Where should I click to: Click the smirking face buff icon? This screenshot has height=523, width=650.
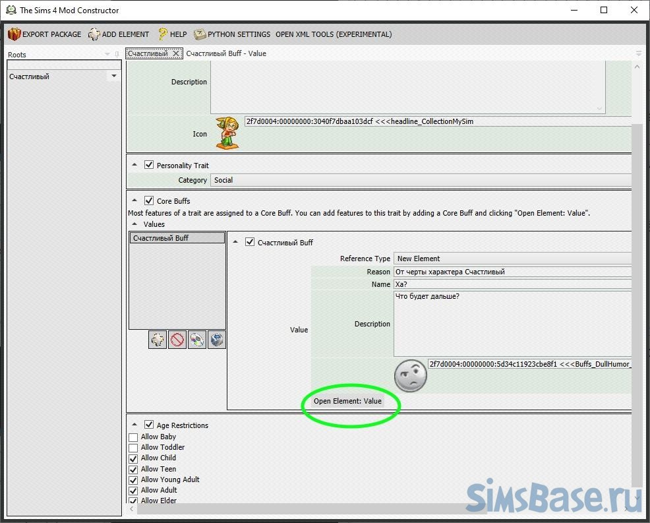pyautogui.click(x=410, y=377)
